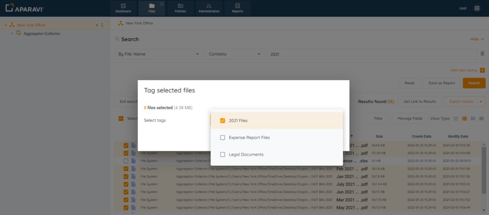Screen dimensions: 489x215
Task: Open the three-dot menu for New York Office
Action: [102, 25]
